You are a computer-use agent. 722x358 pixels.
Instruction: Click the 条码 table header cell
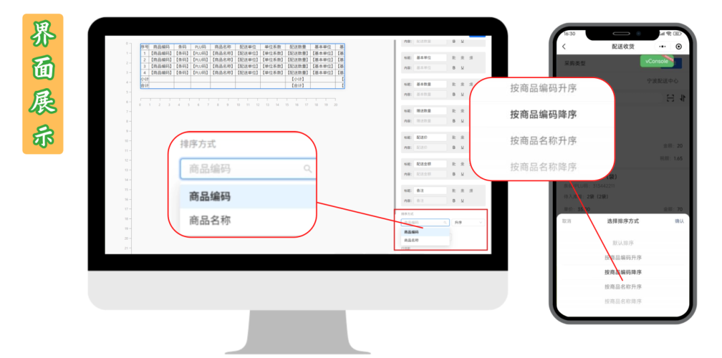(183, 47)
